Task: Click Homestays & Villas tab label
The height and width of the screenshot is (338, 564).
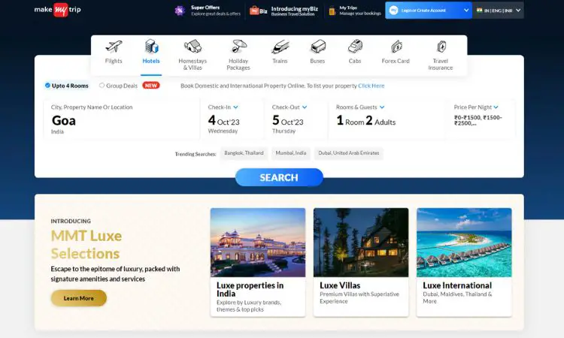Action: [193, 65]
